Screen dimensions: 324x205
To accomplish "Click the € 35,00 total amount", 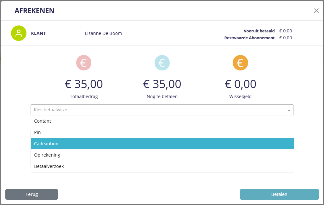I will click(x=84, y=84).
